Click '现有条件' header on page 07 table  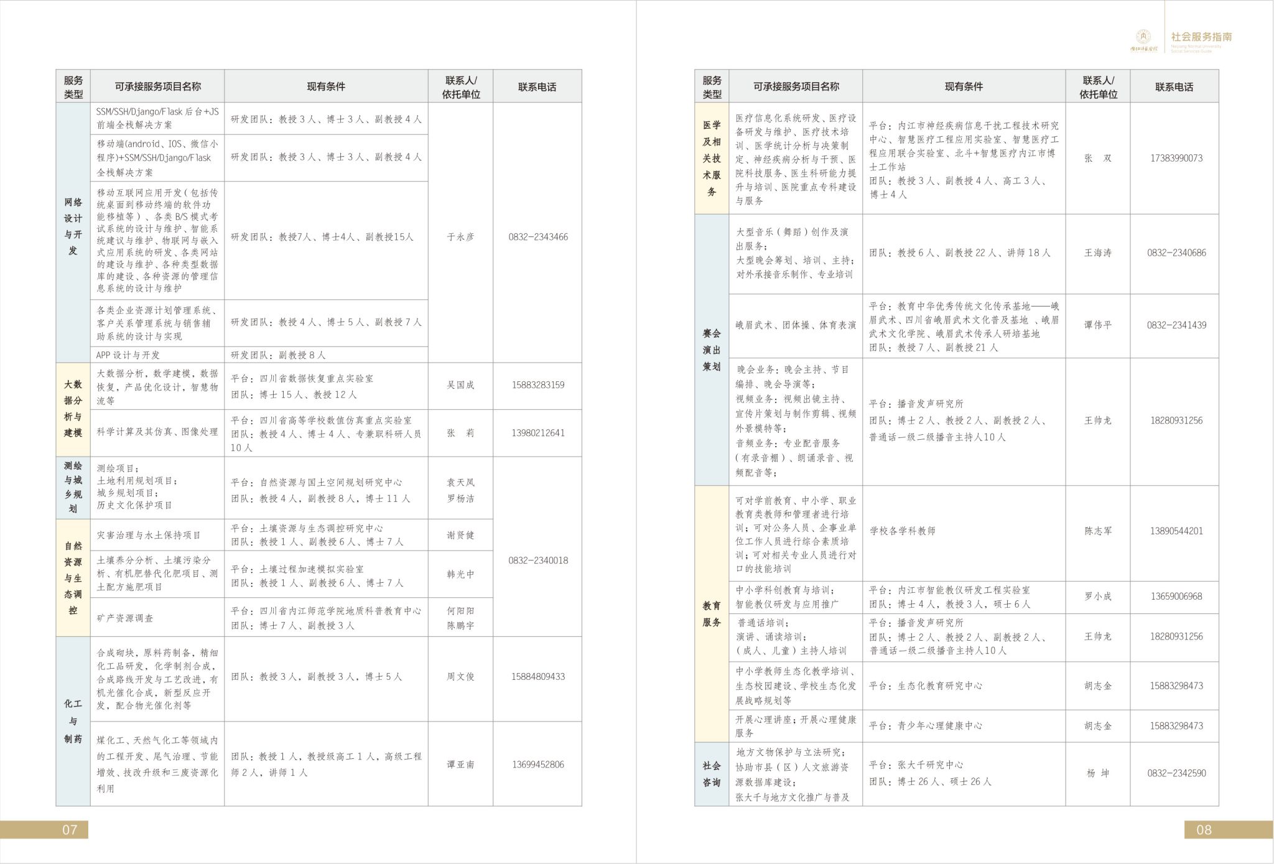tap(326, 86)
